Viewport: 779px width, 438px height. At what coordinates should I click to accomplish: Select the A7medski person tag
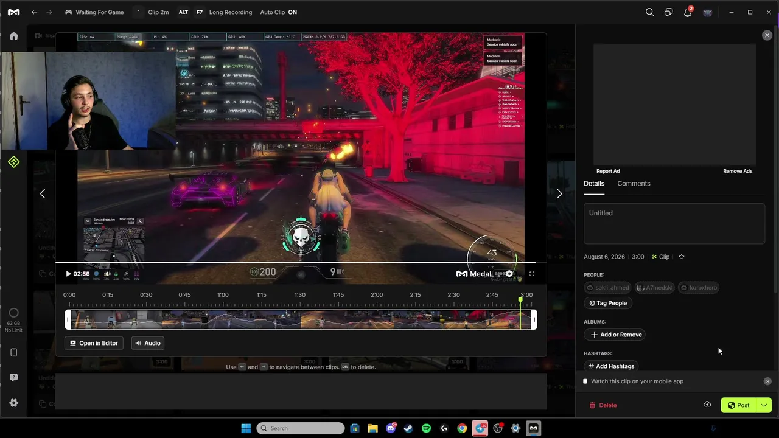655,288
